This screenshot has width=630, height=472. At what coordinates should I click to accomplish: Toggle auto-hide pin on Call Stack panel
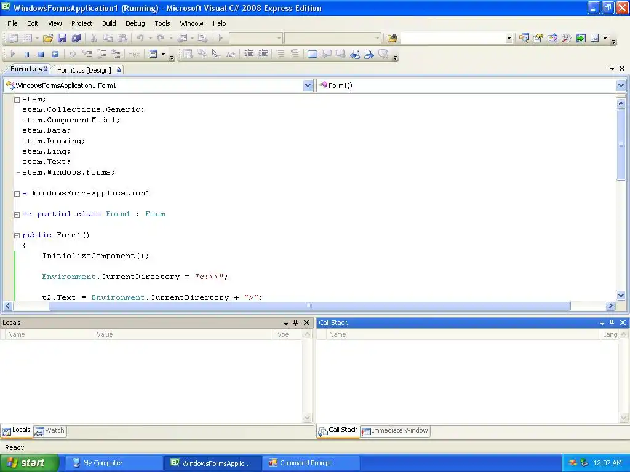(x=612, y=323)
